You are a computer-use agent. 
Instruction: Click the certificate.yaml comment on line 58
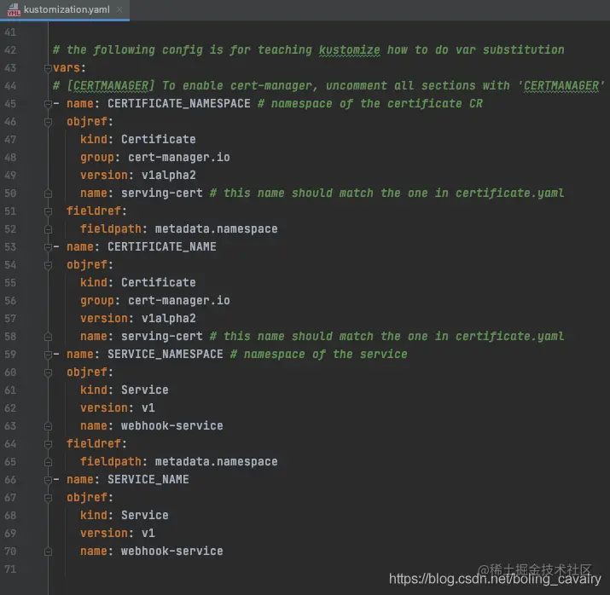386,337
